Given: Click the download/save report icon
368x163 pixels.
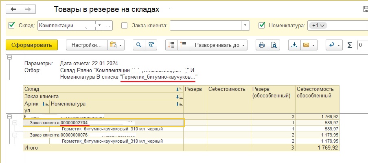Looking at the screenshot, I should (x=294, y=45).
